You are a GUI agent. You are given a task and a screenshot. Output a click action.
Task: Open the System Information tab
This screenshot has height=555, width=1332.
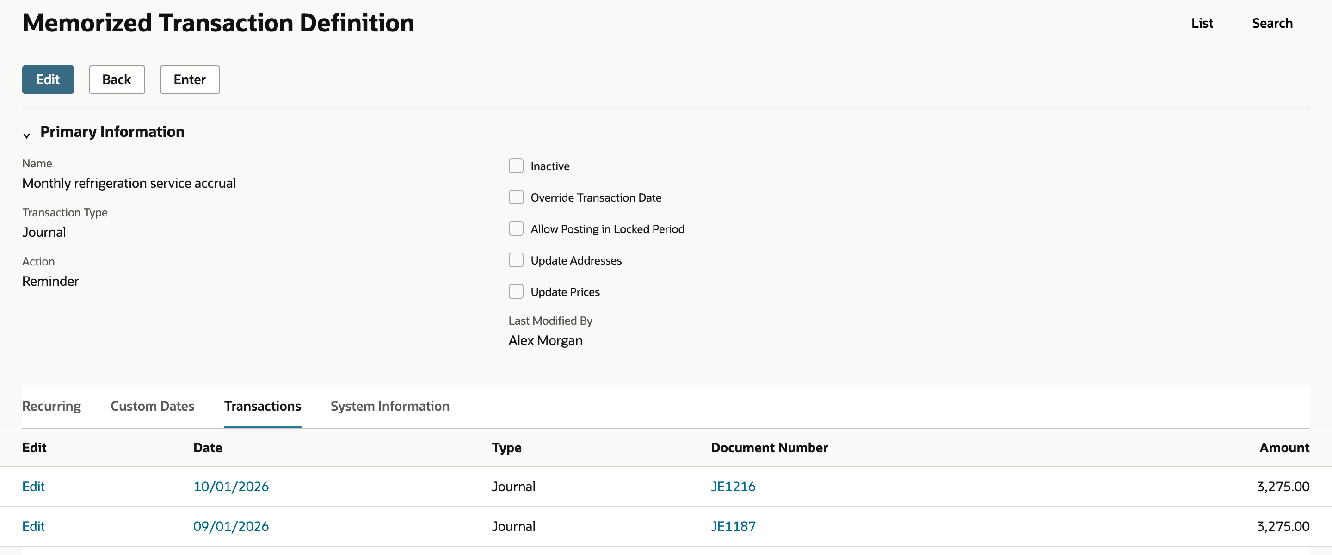pos(390,407)
